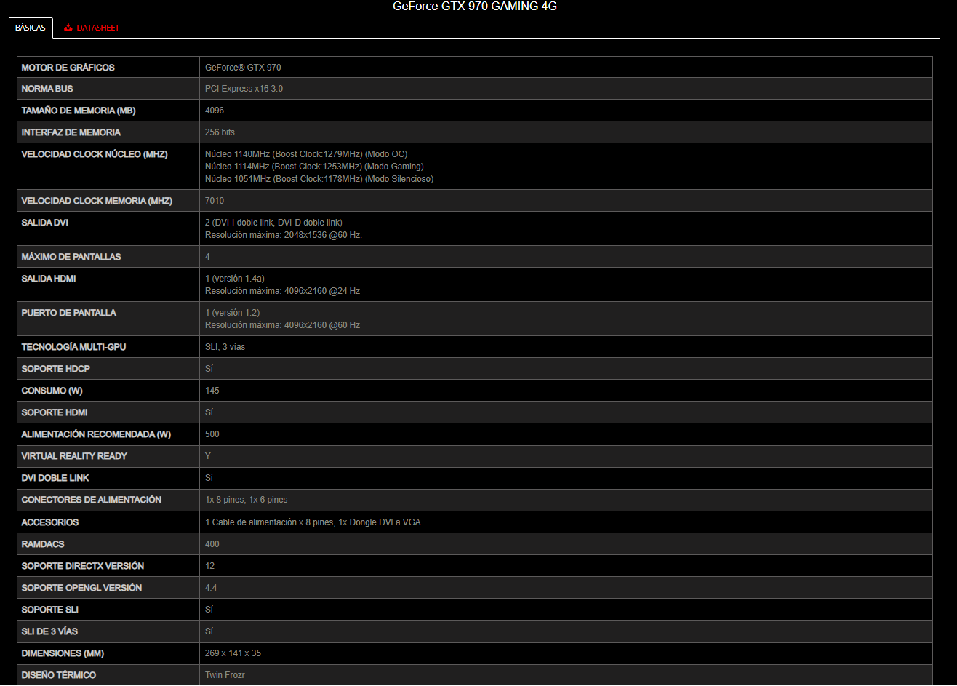Click the SALIDA HDMI label

(49, 279)
